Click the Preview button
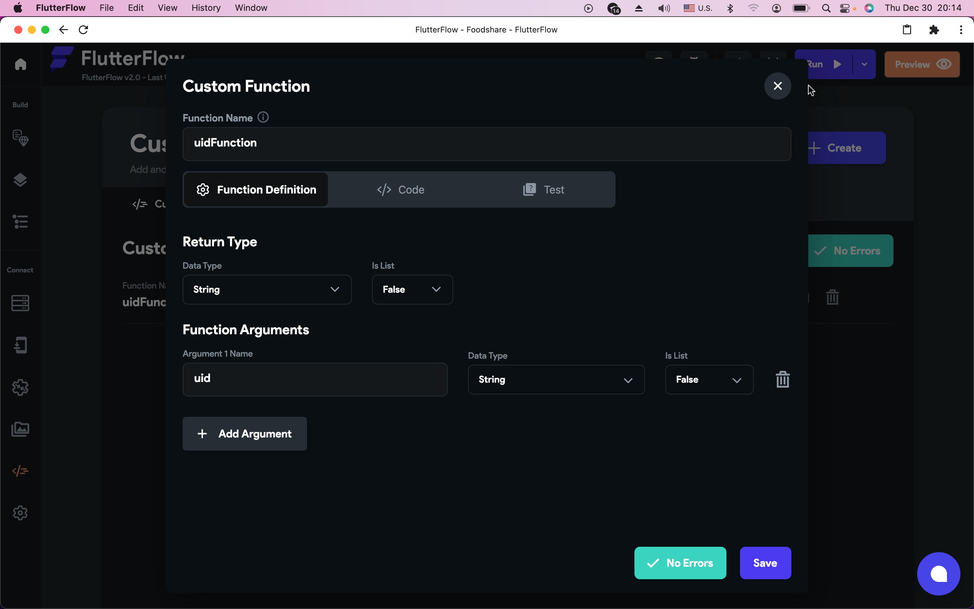 [x=922, y=64]
